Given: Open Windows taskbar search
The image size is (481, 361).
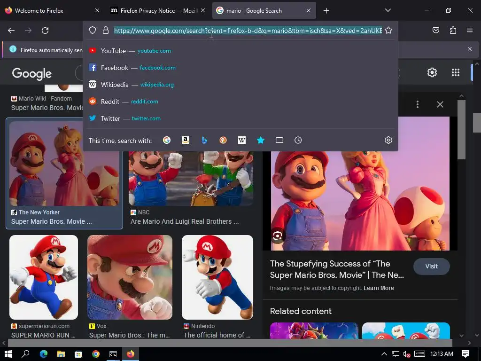Looking at the screenshot, I should pyautogui.click(x=25, y=354).
